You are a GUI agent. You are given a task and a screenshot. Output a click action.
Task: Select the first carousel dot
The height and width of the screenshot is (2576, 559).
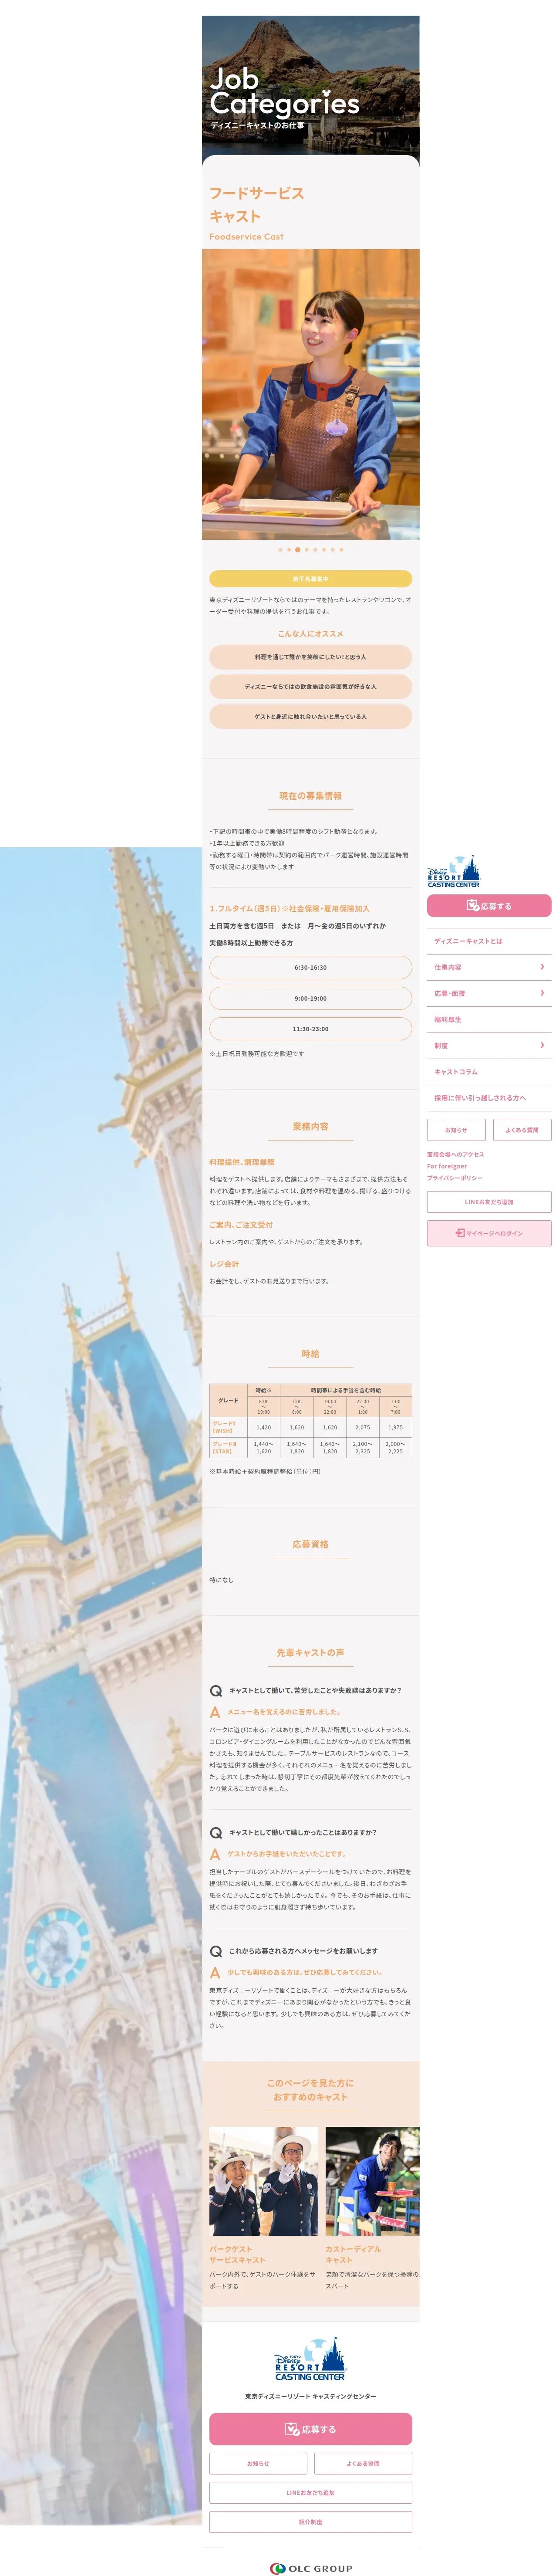pyautogui.click(x=280, y=550)
